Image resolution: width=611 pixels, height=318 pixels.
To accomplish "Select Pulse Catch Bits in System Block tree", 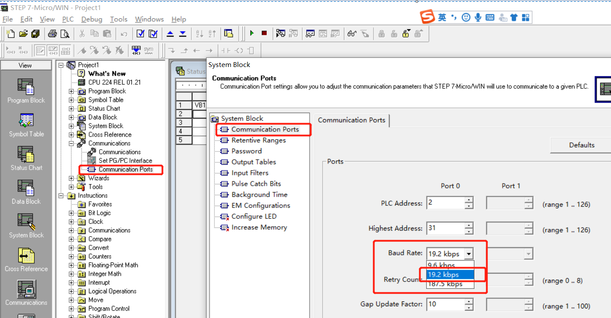I will point(256,184).
